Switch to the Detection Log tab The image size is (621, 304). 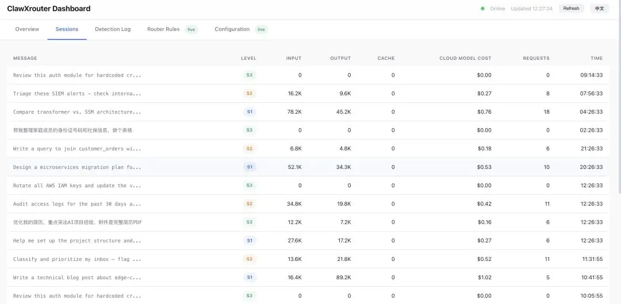click(113, 29)
